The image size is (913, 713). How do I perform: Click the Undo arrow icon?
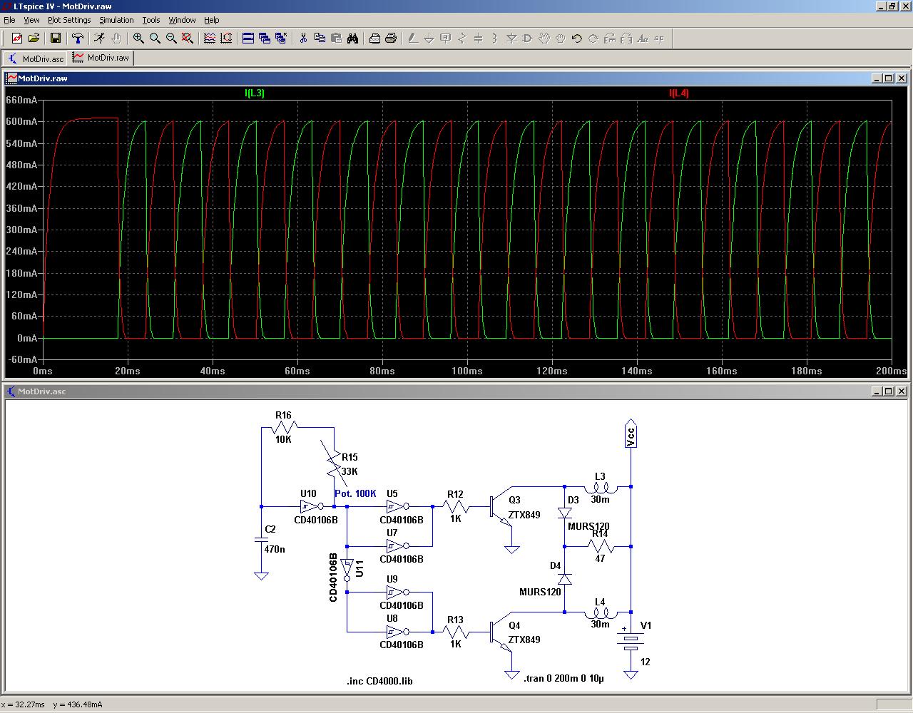(x=577, y=39)
